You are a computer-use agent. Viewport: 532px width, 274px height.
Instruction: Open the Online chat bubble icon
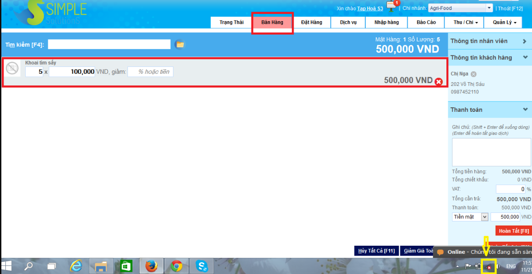(x=441, y=252)
